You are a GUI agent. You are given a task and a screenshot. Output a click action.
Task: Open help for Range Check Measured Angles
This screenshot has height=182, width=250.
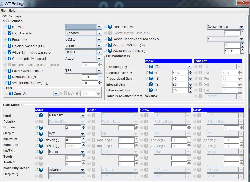tap(110, 39)
